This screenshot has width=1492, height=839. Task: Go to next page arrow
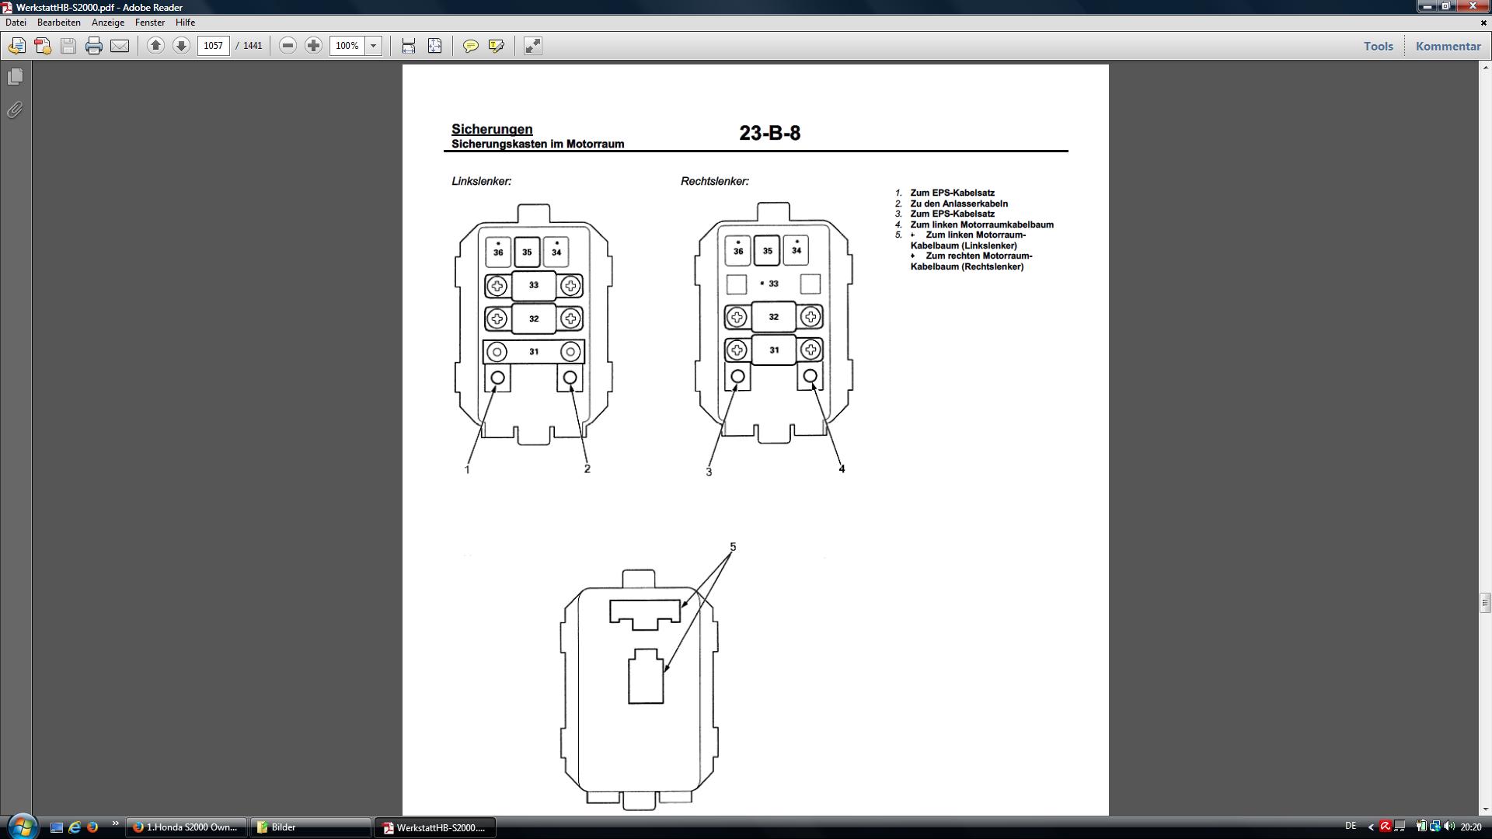click(181, 47)
